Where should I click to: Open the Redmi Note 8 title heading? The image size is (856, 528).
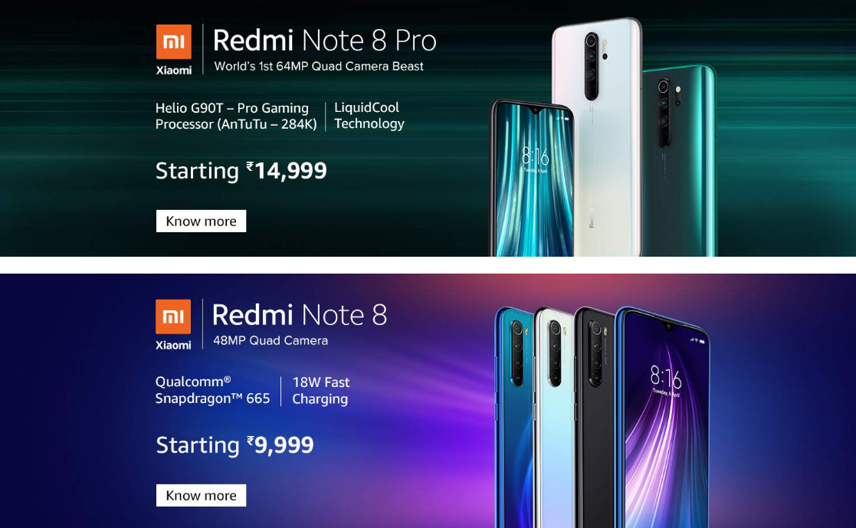coord(300,315)
